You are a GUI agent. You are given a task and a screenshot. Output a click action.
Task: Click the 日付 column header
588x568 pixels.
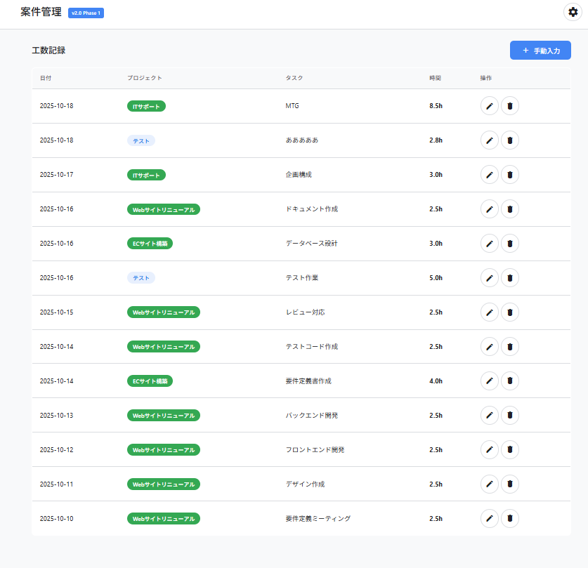coord(46,78)
